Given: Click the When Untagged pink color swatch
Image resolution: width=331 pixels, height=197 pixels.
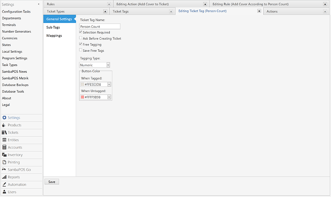Looking at the screenshot, I should (x=83, y=97).
